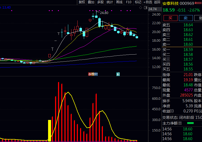Open the 统计 statistics menu
Screen dimensions: 202x142
[x=110, y=2]
